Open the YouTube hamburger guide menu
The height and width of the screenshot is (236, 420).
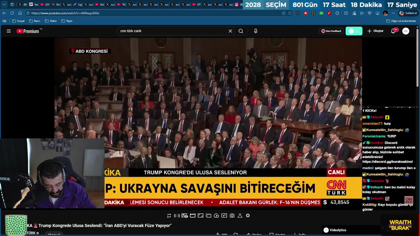[9, 31]
